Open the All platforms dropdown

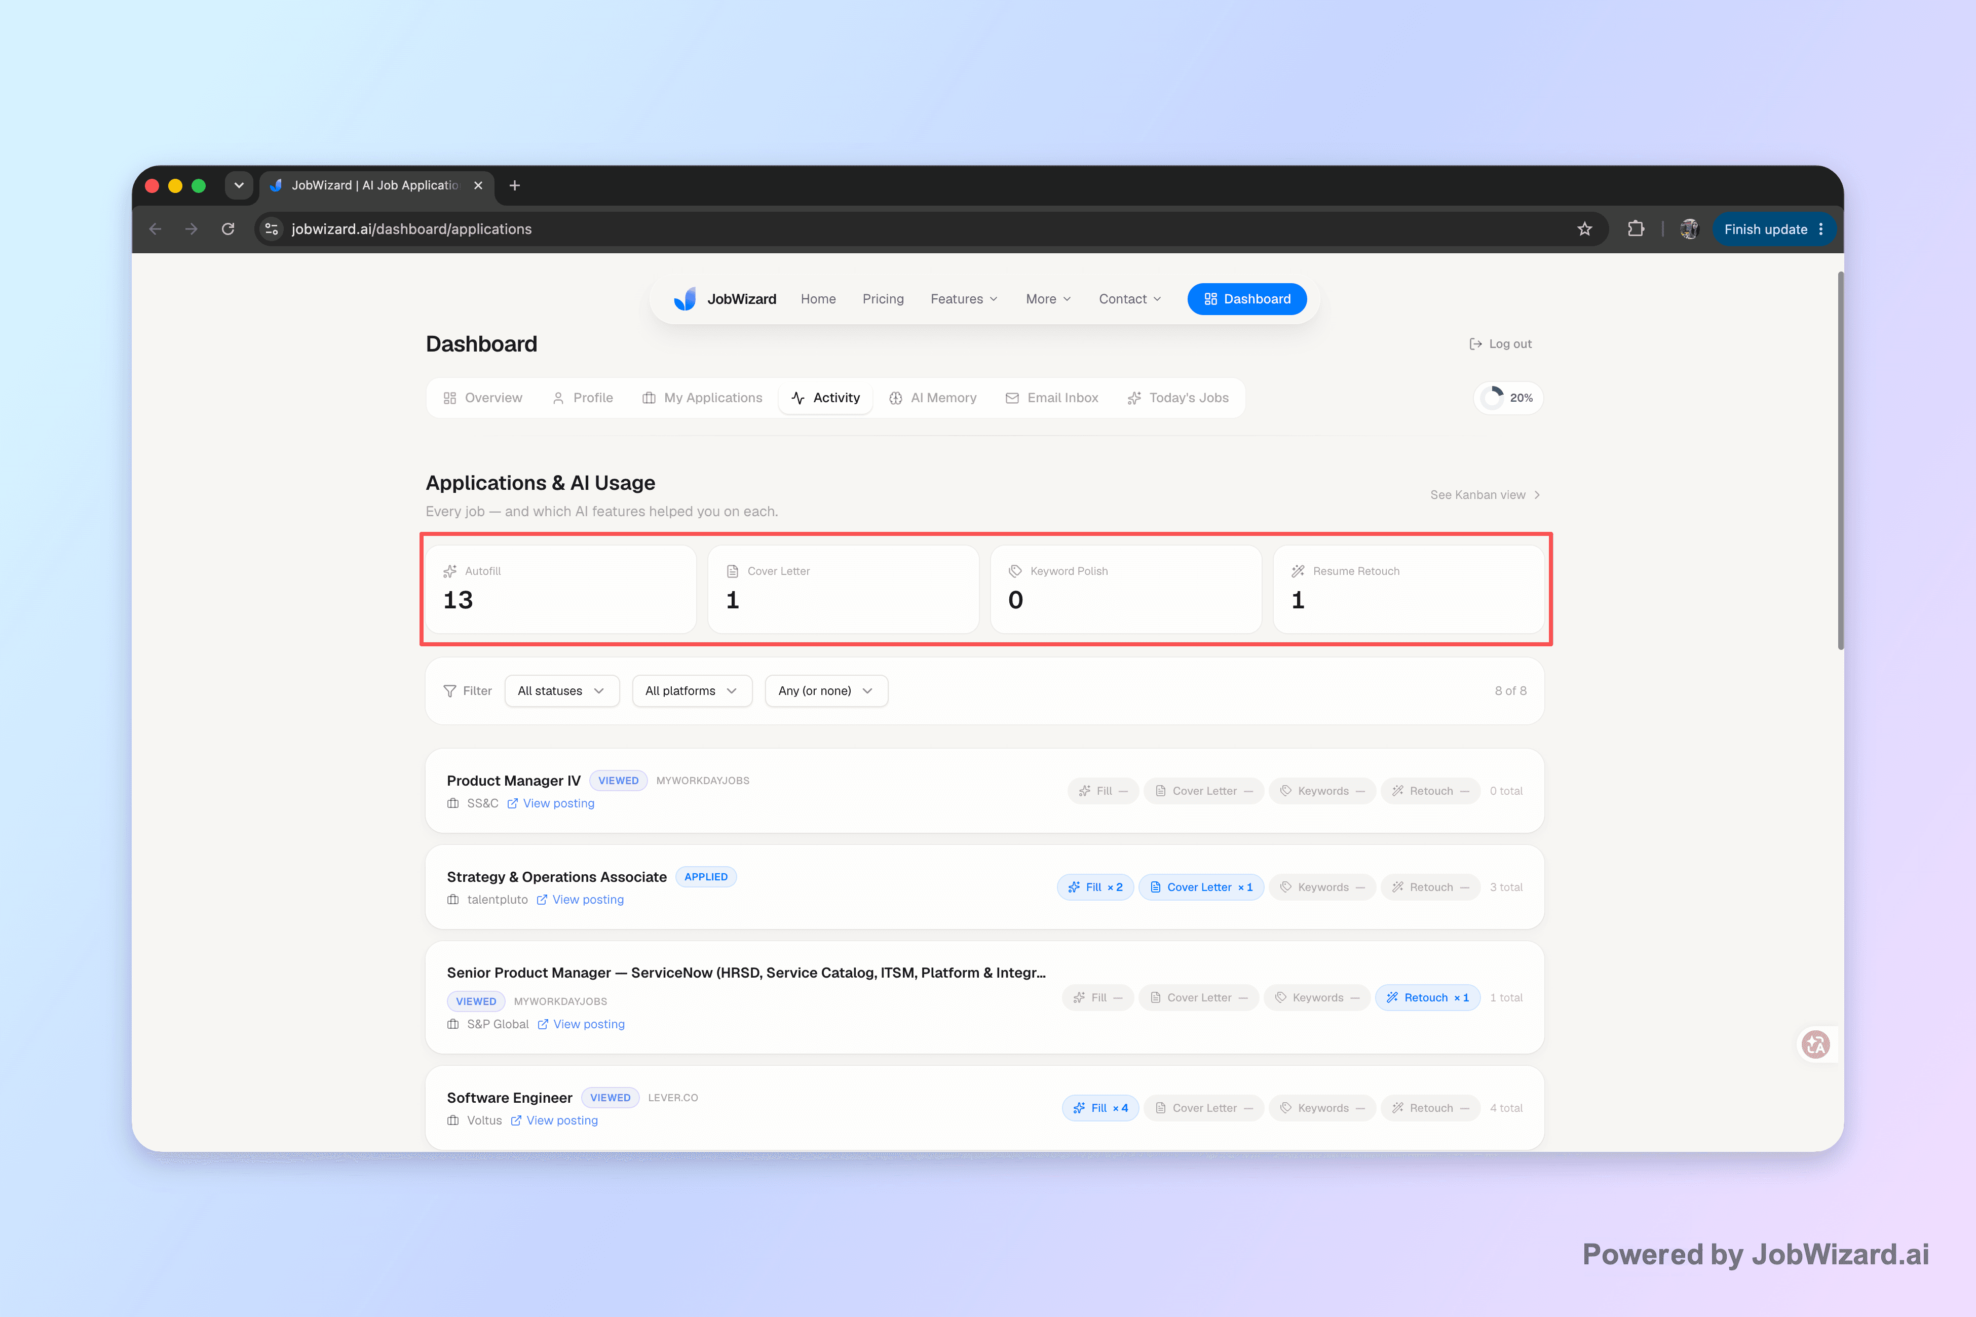coord(692,691)
